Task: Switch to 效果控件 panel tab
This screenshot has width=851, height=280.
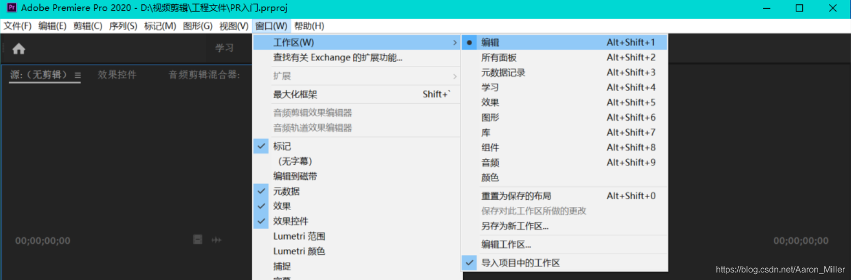Action: click(x=117, y=75)
